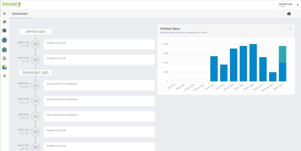Select the Dashboard tab
Screen dimensions: 301x151
pos(20,14)
